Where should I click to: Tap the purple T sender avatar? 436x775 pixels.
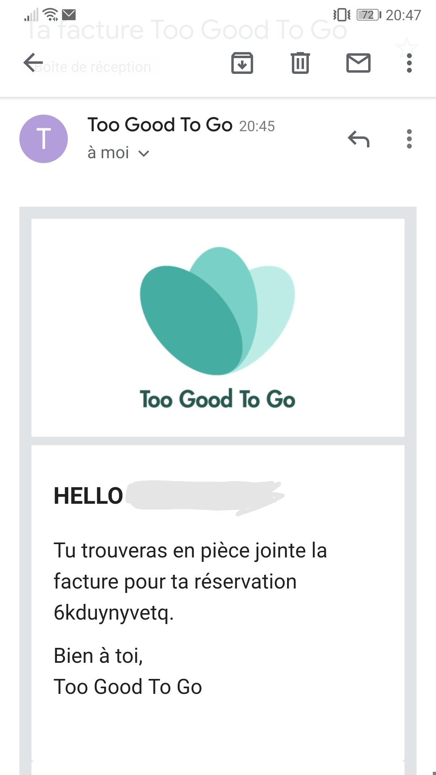44,139
